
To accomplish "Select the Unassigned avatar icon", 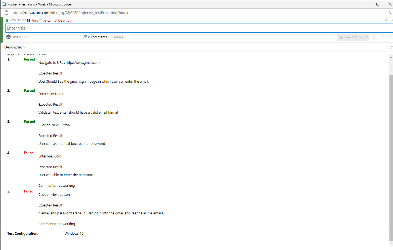I will click(8, 37).
